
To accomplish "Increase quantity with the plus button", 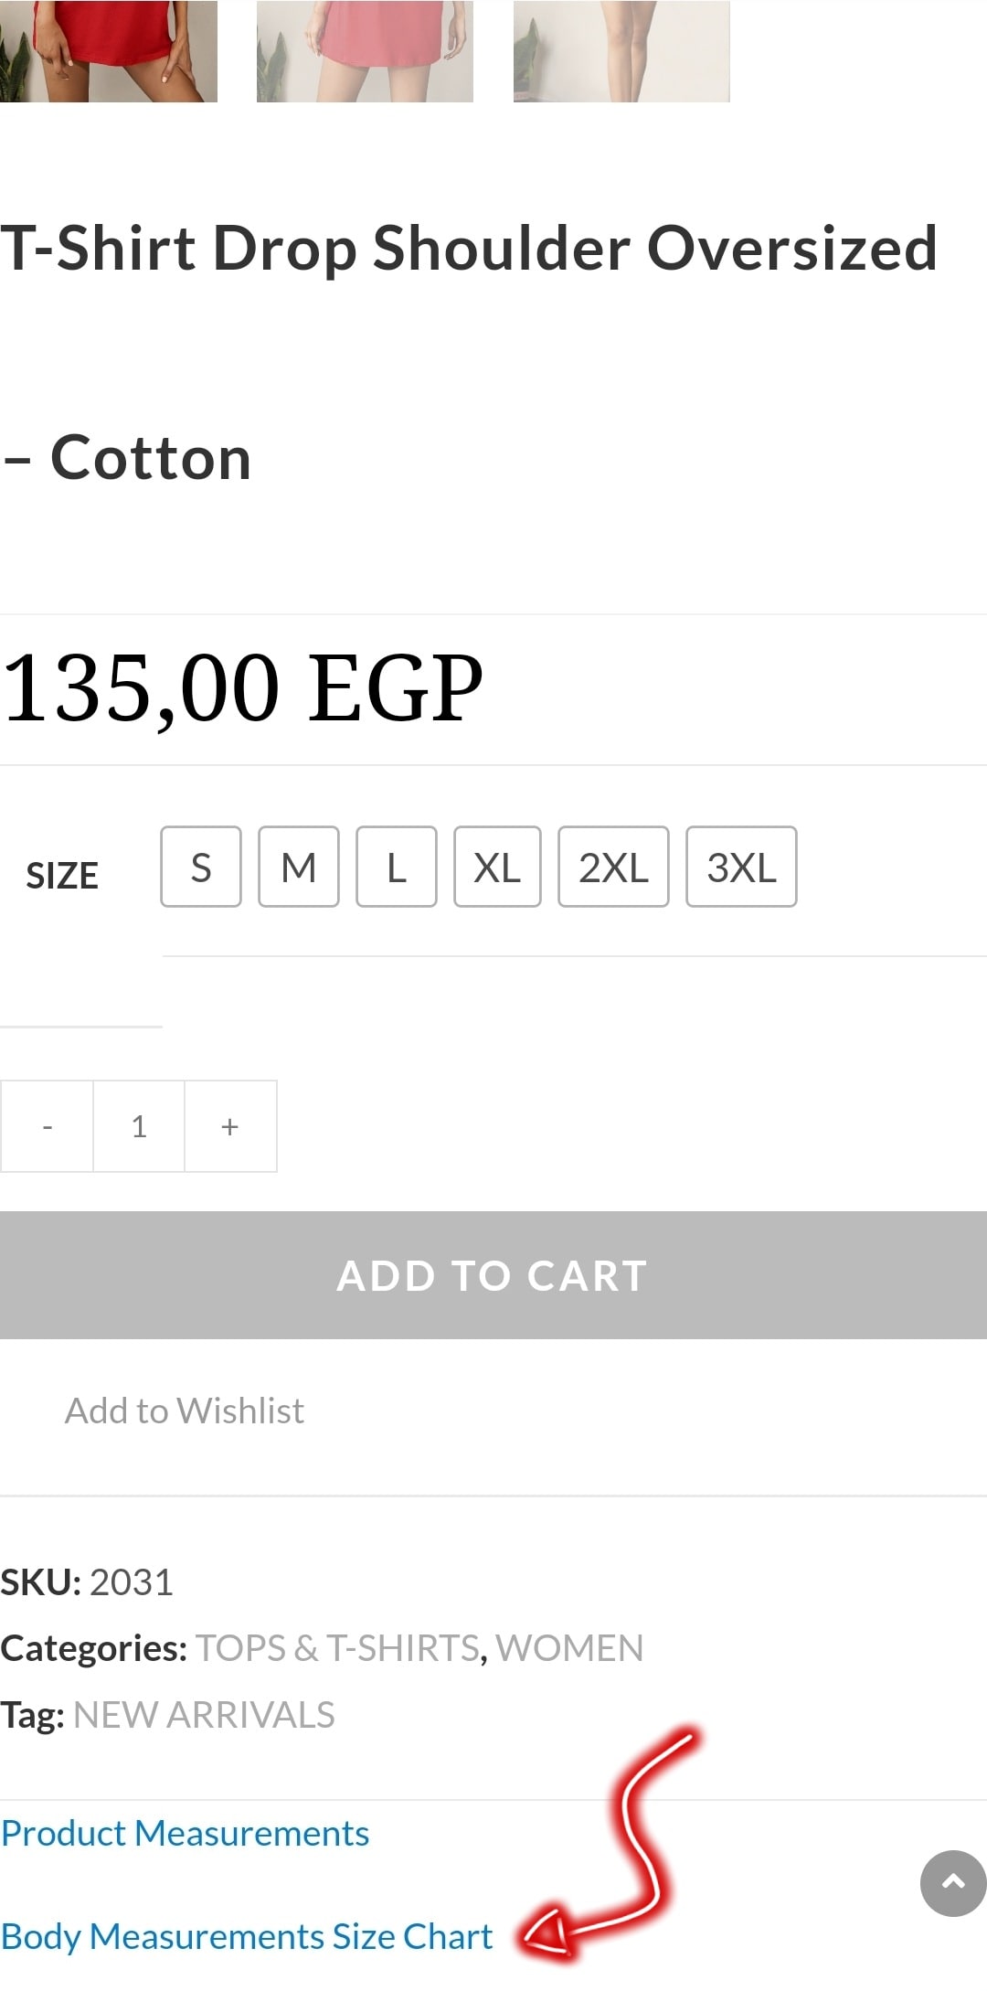I will 230,1126.
